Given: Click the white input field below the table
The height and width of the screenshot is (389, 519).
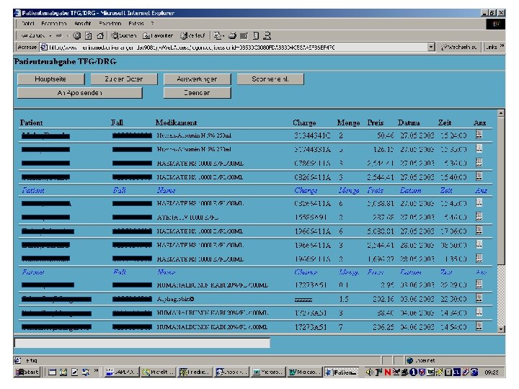Looking at the screenshot, I should click(142, 343).
